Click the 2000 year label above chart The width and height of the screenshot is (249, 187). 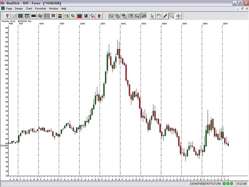[82, 24]
